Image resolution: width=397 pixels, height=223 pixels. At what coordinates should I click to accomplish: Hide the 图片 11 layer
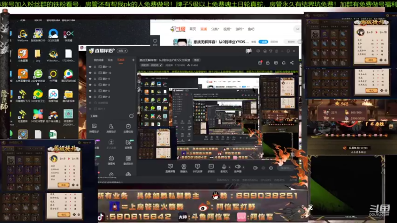point(90,67)
